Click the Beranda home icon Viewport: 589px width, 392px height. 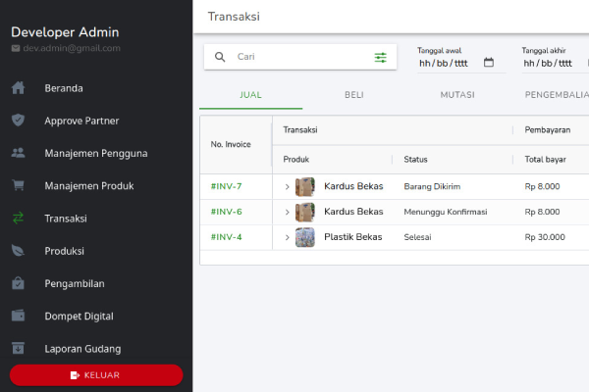point(18,88)
